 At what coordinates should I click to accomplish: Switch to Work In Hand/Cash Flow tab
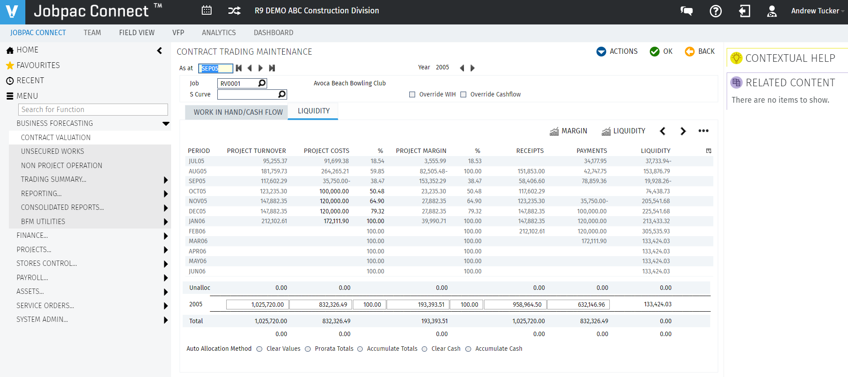pos(238,112)
